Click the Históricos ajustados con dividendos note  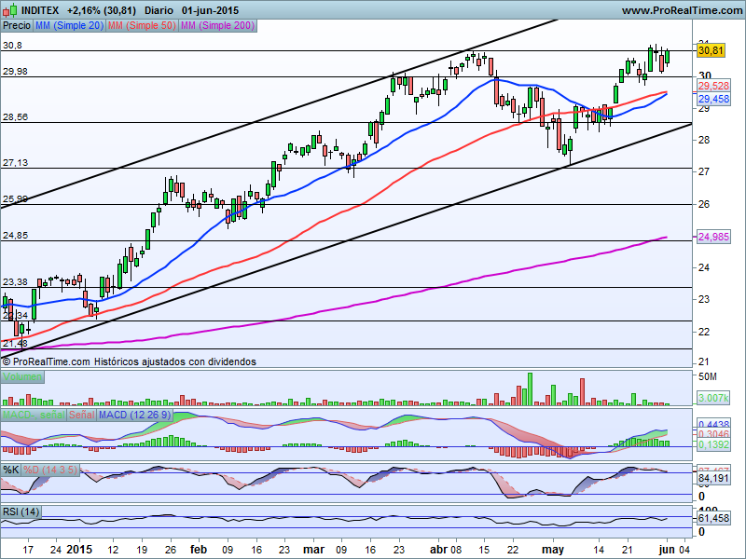(175, 361)
